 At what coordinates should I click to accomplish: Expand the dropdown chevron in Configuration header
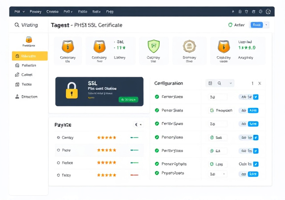[231, 83]
